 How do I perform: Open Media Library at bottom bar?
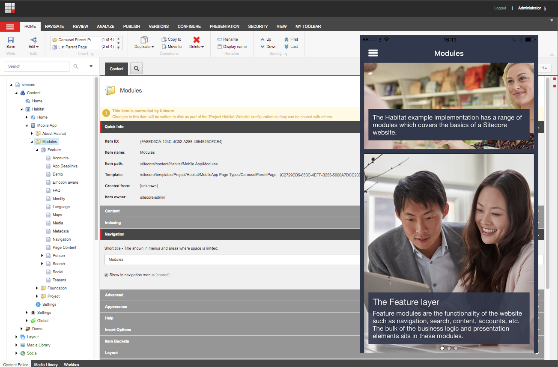(46, 364)
